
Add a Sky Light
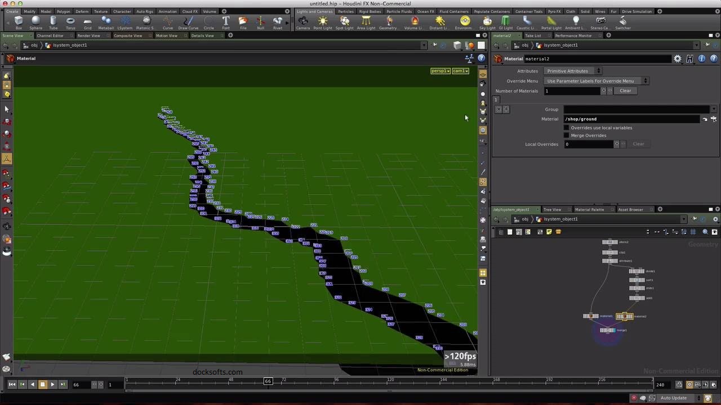(x=487, y=22)
